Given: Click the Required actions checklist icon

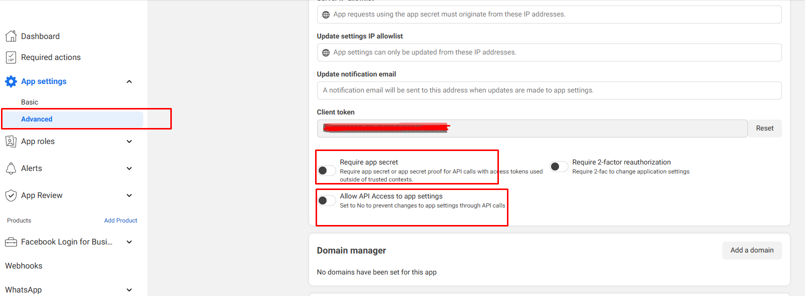Looking at the screenshot, I should pyautogui.click(x=11, y=57).
